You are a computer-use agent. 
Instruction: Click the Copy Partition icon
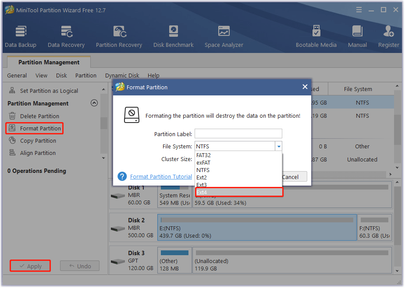12,140
